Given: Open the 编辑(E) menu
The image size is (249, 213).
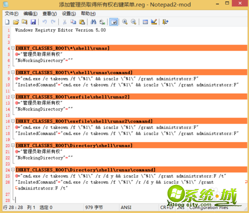Looking at the screenshot, I should (30, 13).
